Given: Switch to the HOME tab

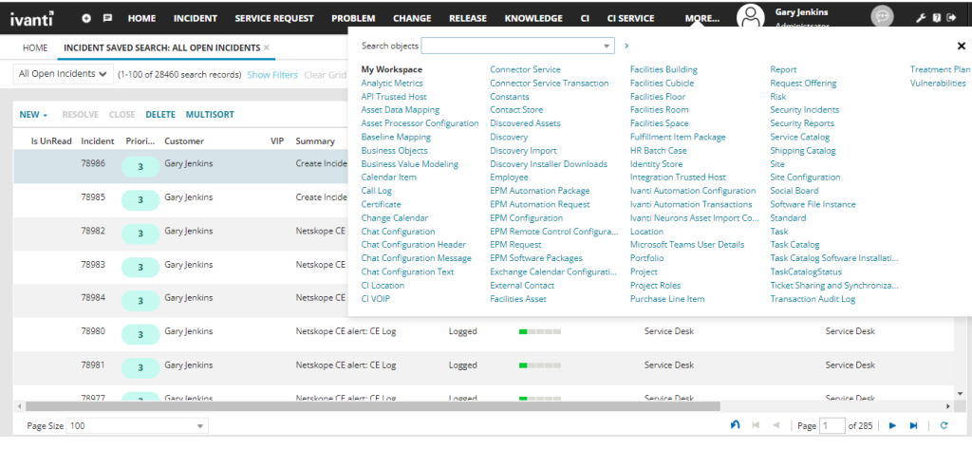Looking at the screenshot, I should pos(35,47).
